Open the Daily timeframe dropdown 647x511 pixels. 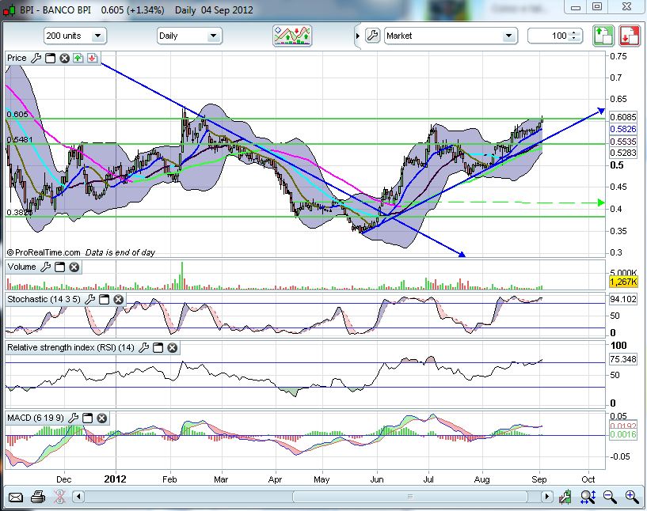pos(189,36)
